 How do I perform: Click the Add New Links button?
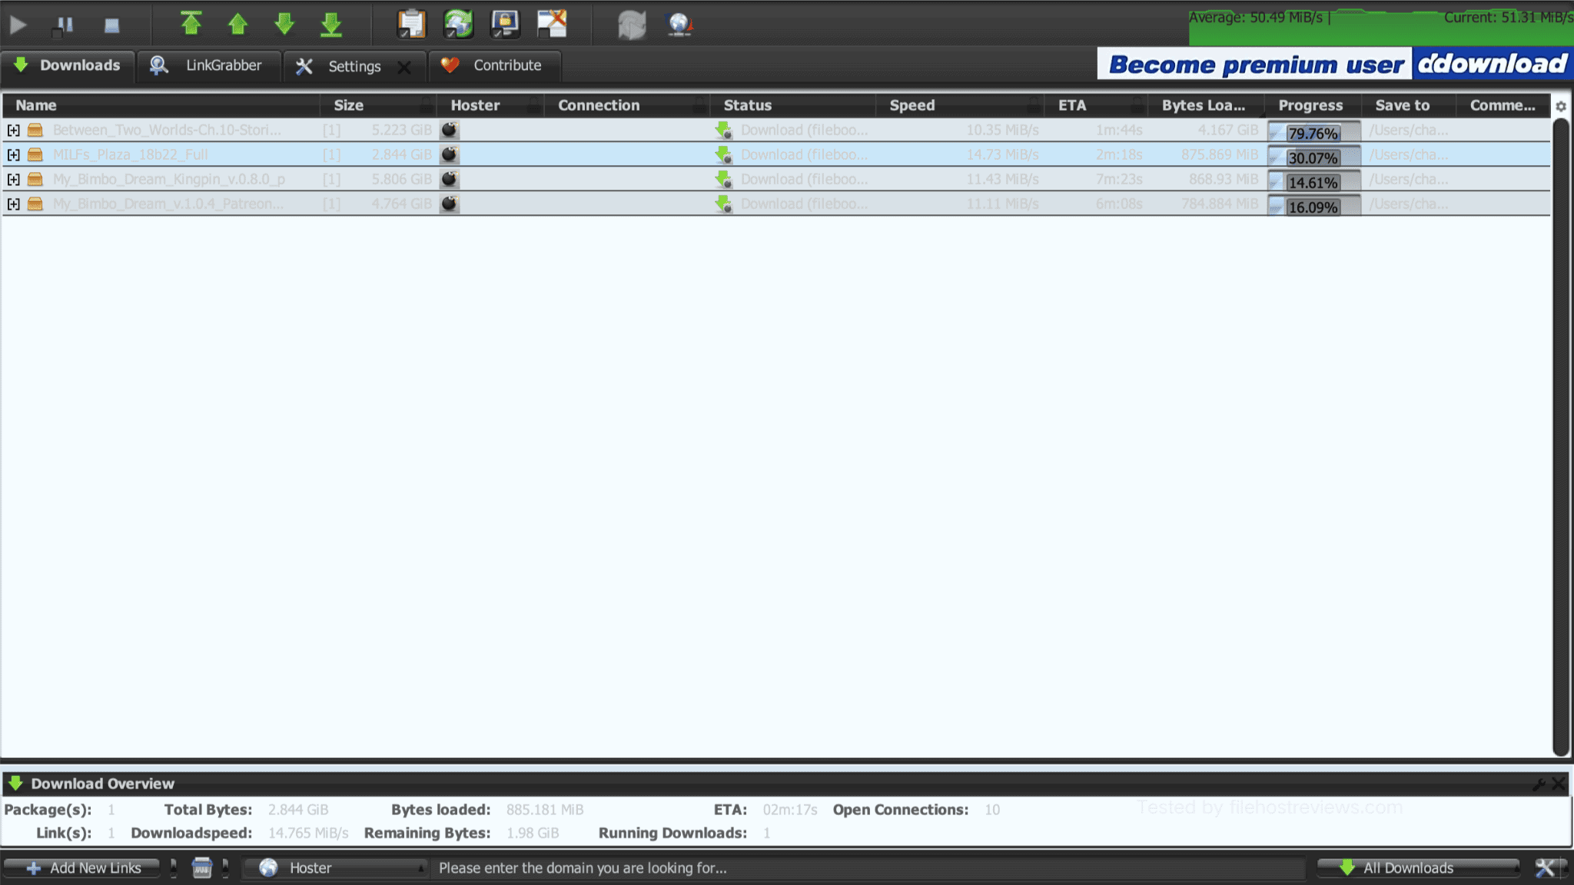tap(83, 868)
